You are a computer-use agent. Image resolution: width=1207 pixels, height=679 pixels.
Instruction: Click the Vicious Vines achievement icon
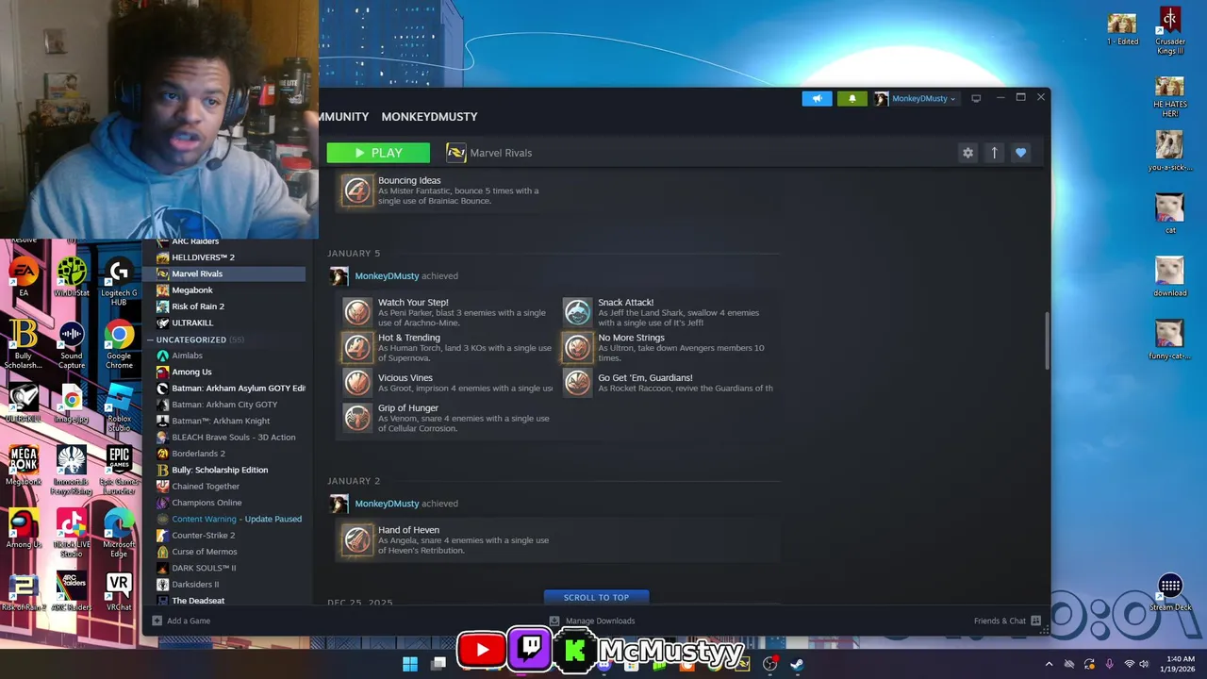click(357, 382)
